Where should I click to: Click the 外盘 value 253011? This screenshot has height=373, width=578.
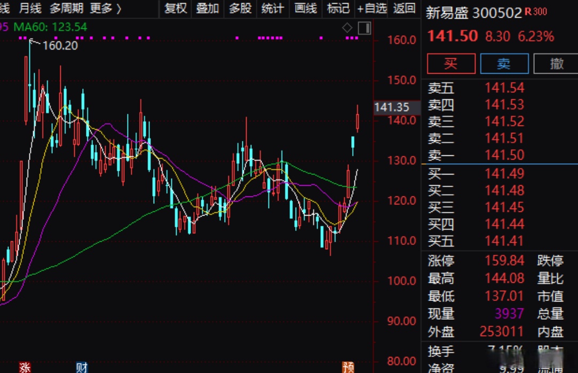pos(502,332)
